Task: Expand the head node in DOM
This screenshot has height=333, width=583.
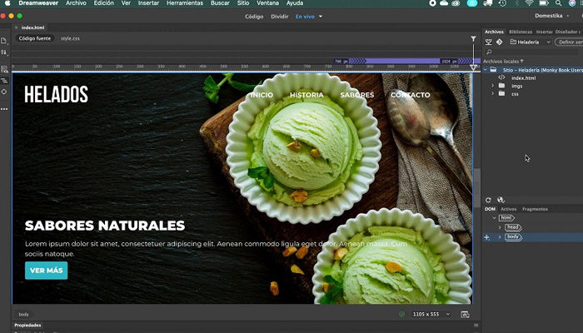Action: [500, 227]
